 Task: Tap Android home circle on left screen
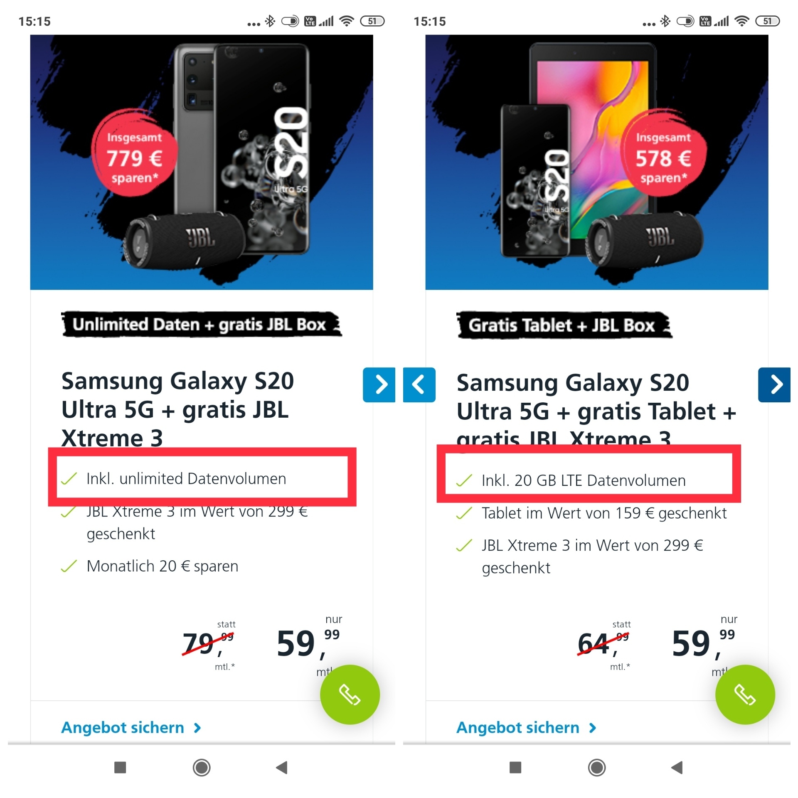coord(202,767)
